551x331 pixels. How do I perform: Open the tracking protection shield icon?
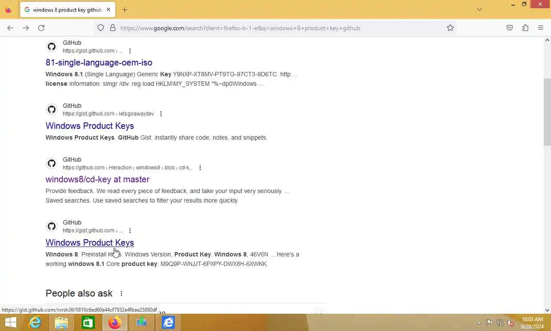pos(101,28)
